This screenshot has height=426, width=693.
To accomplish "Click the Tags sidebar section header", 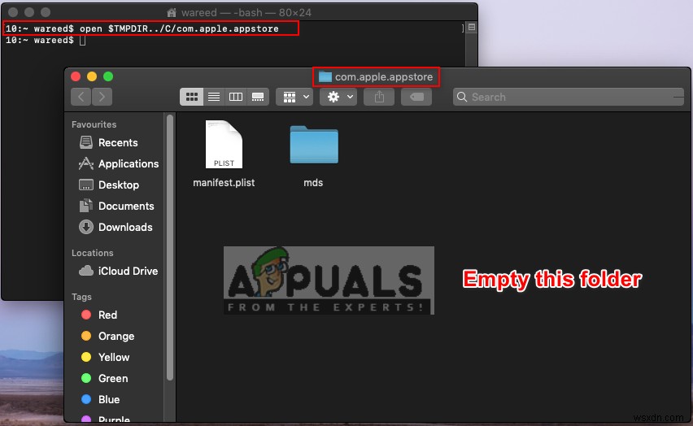I will coord(82,297).
